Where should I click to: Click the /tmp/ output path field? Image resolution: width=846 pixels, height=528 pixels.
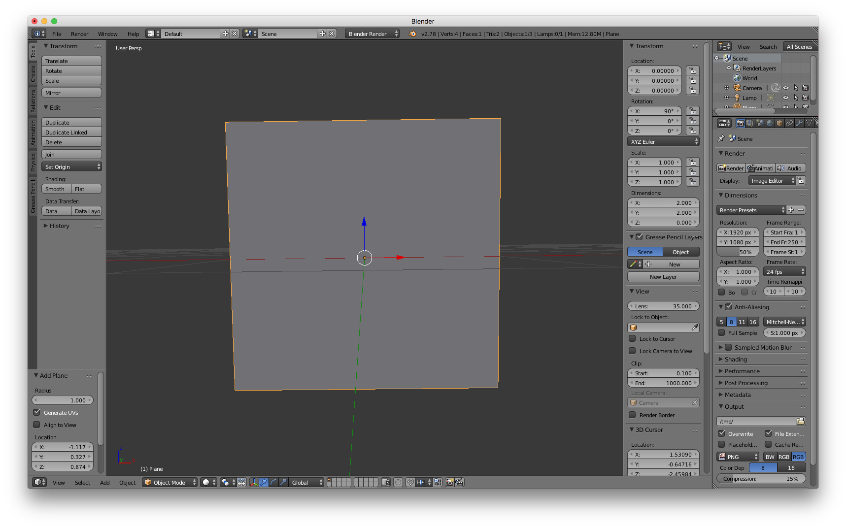756,421
